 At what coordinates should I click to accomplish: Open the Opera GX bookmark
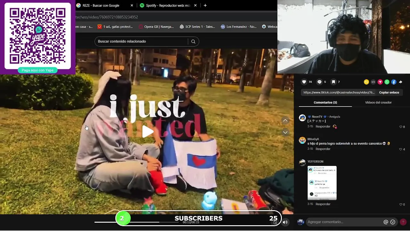pos(156,27)
